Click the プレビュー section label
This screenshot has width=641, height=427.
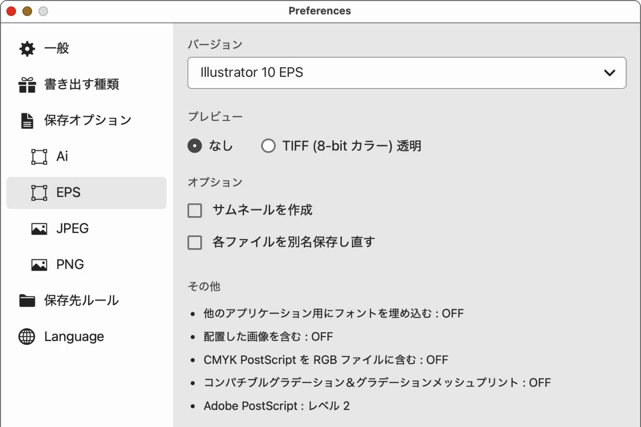pyautogui.click(x=215, y=116)
